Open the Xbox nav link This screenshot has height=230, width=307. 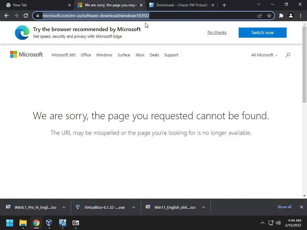140,55
